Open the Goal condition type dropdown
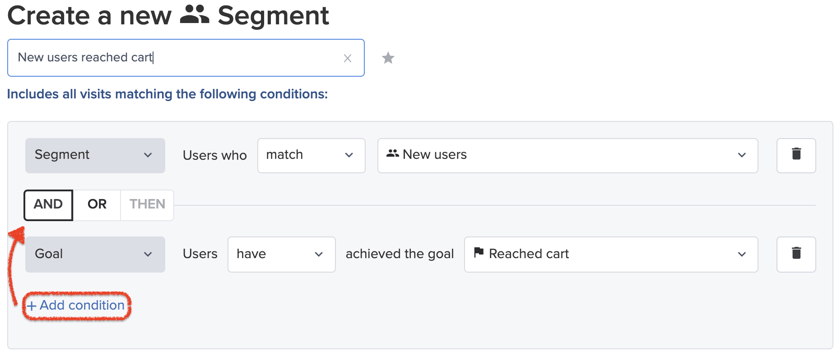 click(95, 254)
